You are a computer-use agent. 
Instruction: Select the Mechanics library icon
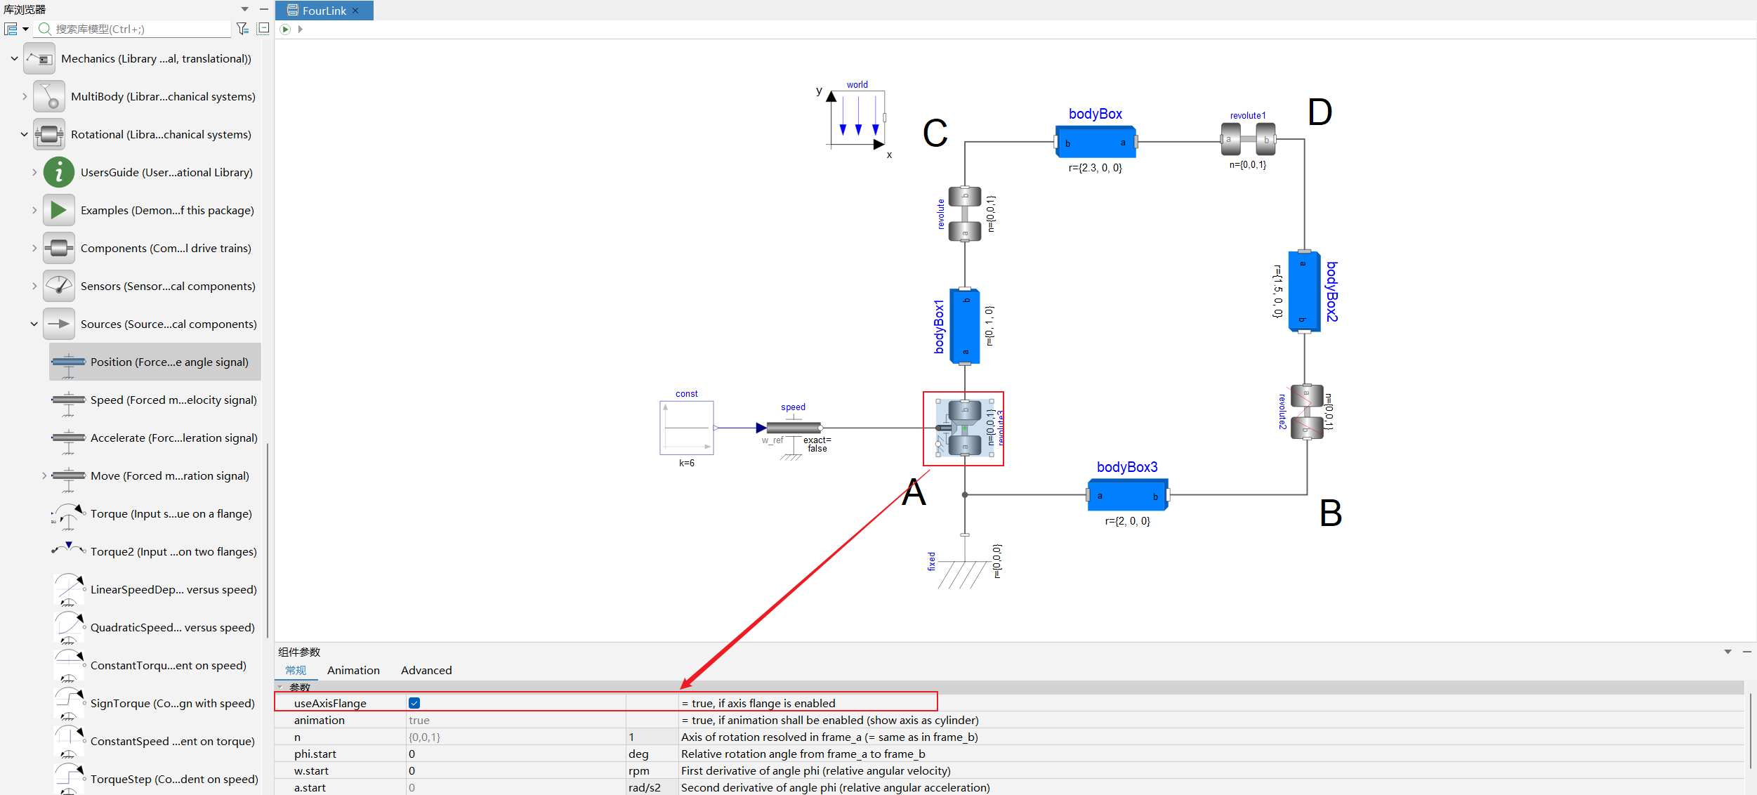[39, 59]
